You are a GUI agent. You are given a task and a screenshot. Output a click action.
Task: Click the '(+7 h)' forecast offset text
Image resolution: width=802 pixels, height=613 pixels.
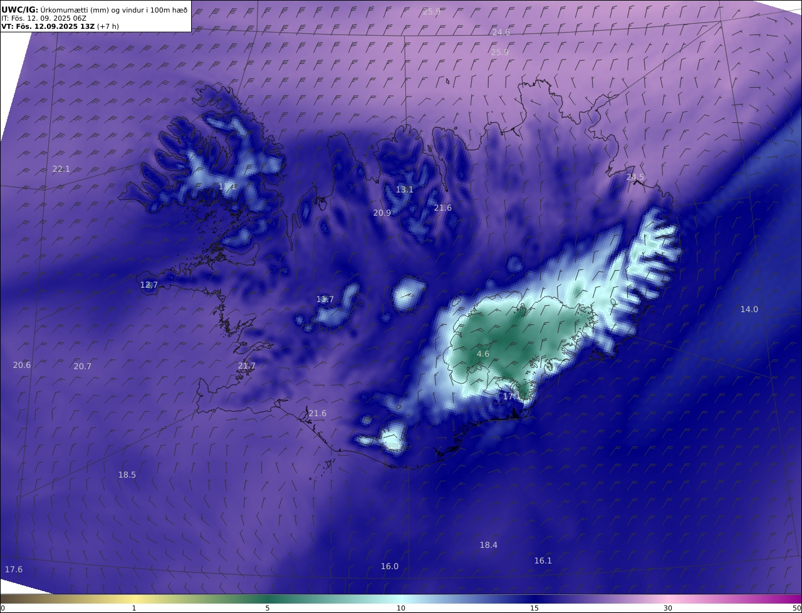(108, 26)
